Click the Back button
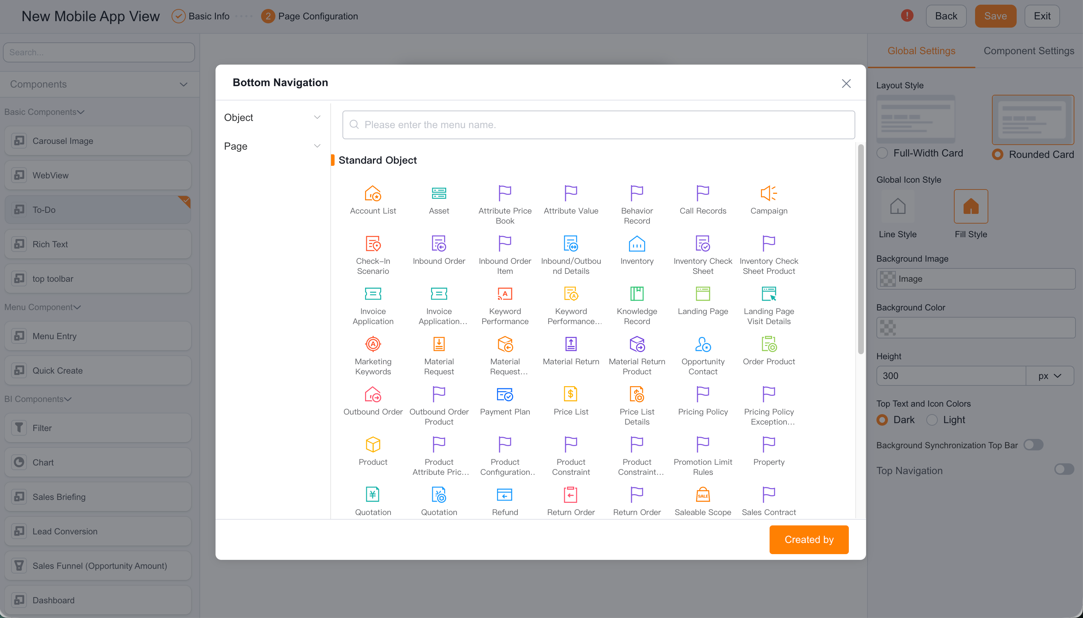The width and height of the screenshot is (1083, 618). click(x=946, y=16)
